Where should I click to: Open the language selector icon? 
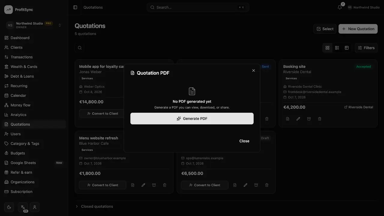(x=23, y=207)
